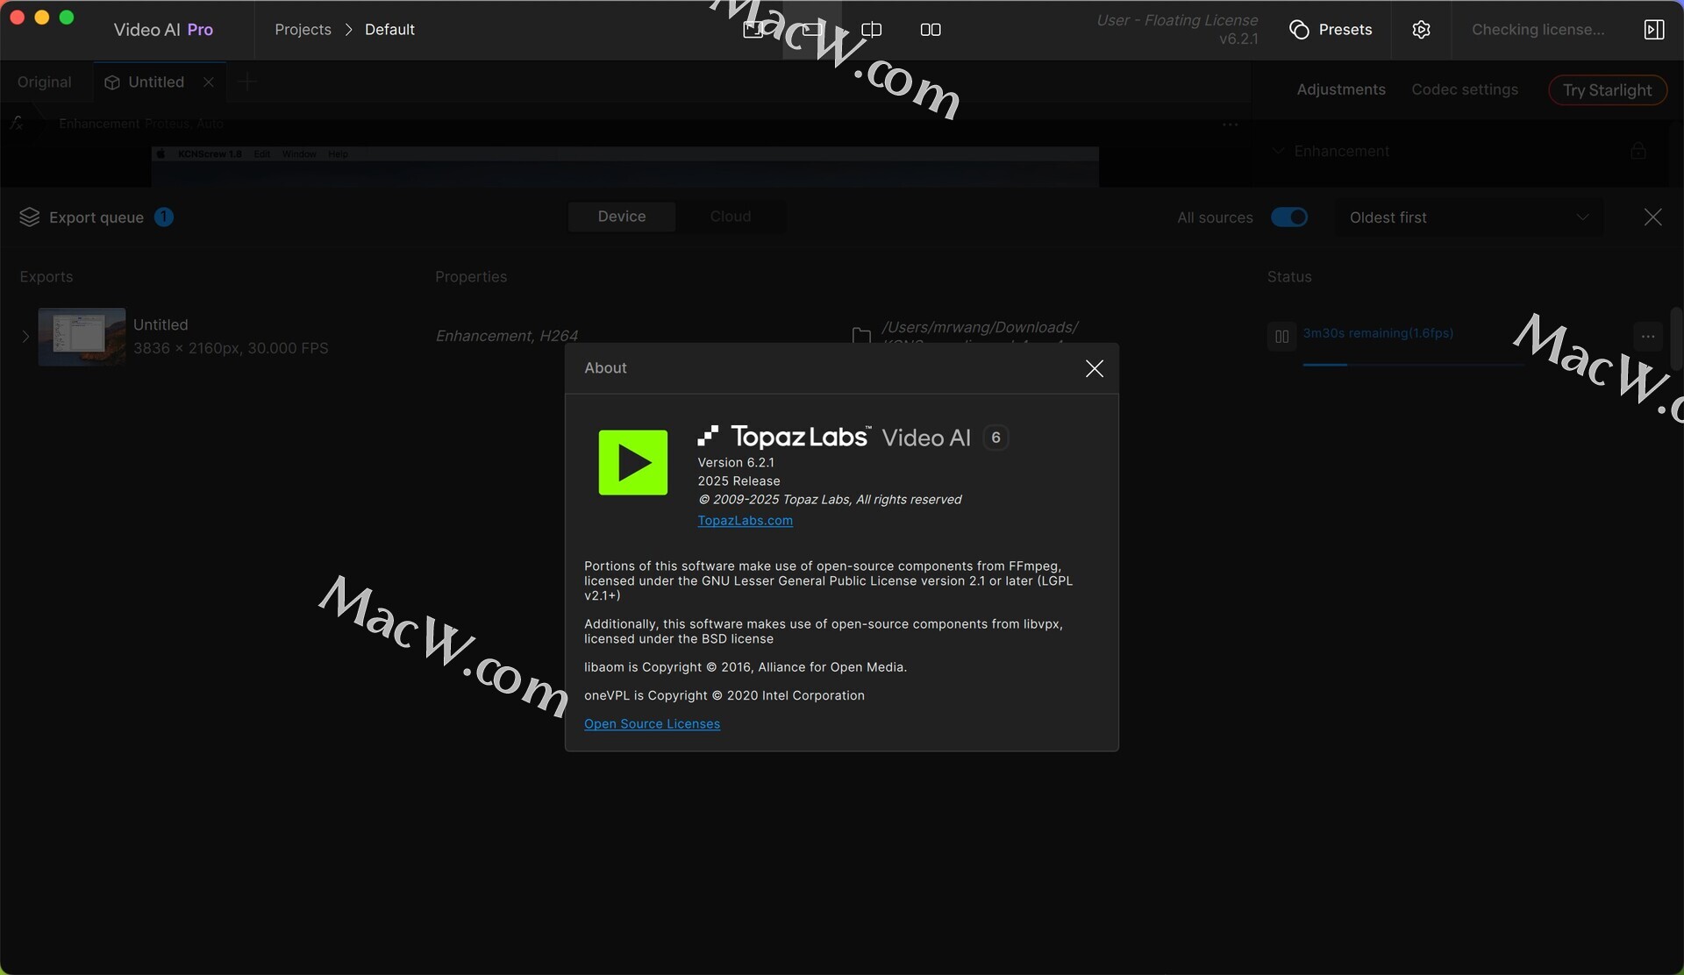
Task: Click the Projects breadcrumb
Action: click(303, 30)
